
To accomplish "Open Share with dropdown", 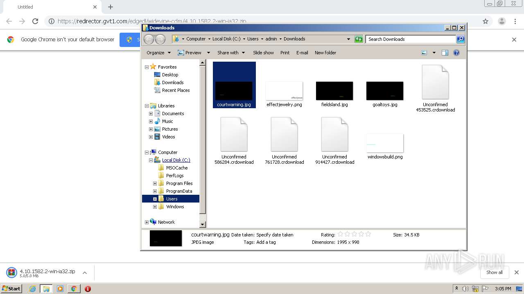I will click(231, 53).
